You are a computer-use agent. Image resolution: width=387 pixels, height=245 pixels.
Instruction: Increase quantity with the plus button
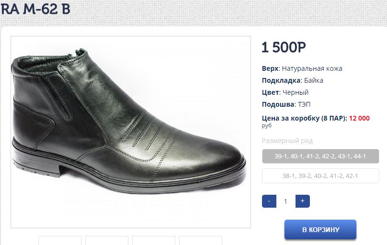click(x=302, y=201)
